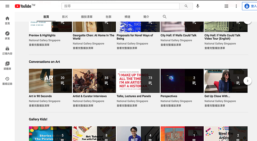Open the YouTube apps grid
Viewport: 257px width, 141px height.
tap(226, 6)
